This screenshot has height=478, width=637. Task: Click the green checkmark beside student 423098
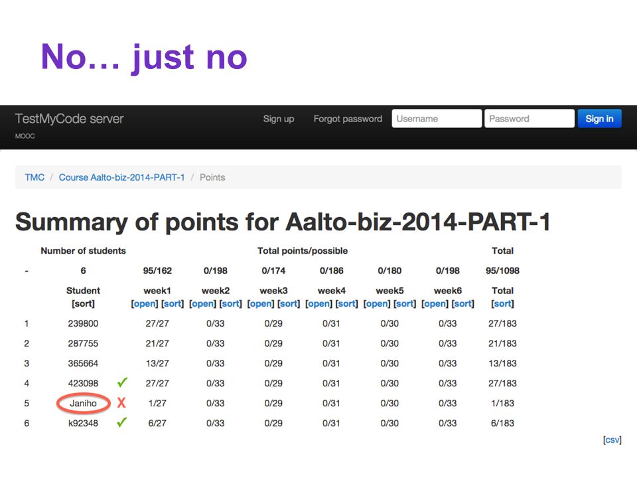[122, 382]
